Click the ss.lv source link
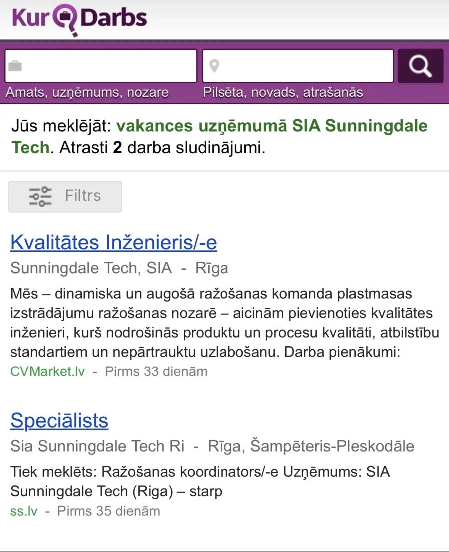The image size is (449, 552). [24, 511]
